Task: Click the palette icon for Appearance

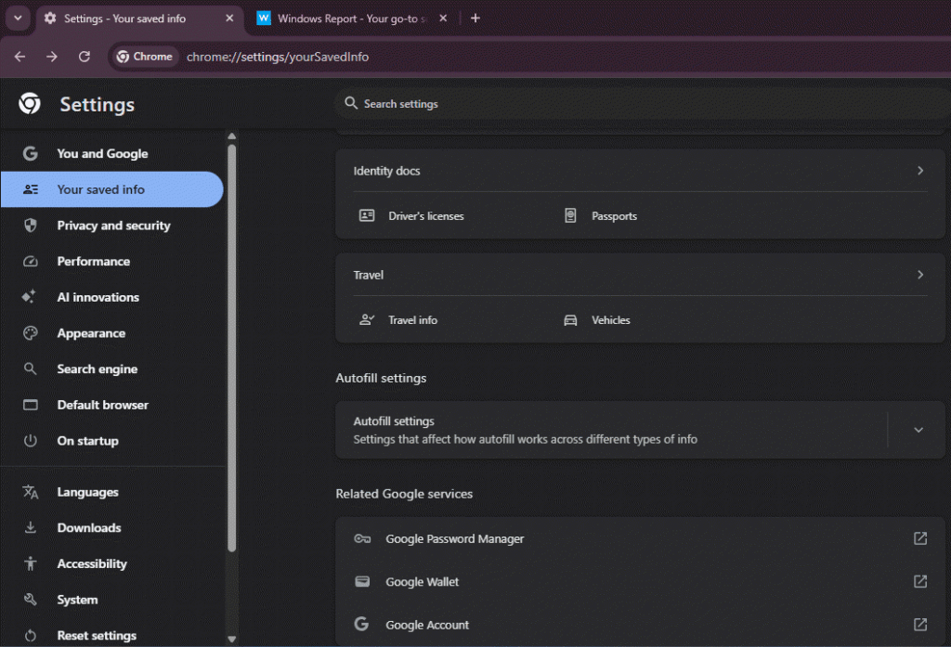Action: (x=31, y=333)
